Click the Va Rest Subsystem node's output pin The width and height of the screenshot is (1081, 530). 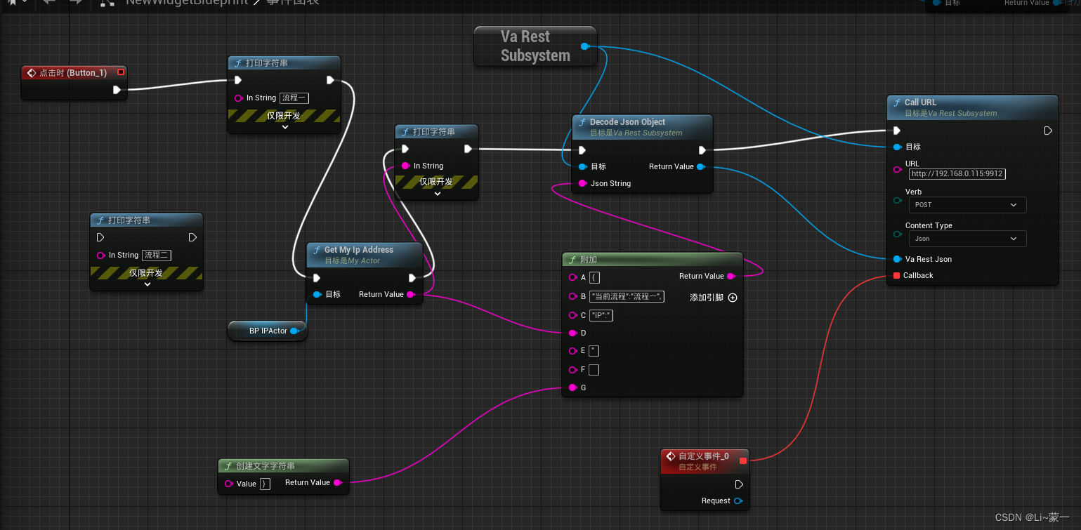pos(584,46)
